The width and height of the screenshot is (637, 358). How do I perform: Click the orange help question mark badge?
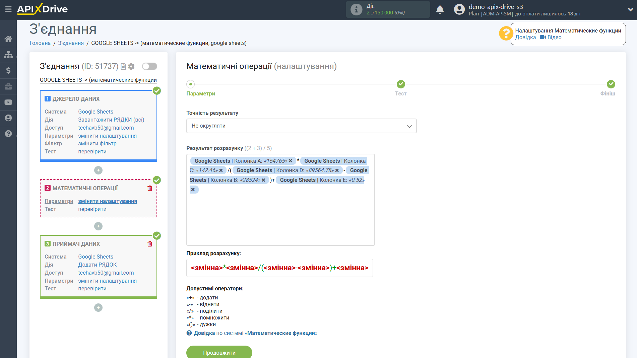(506, 33)
